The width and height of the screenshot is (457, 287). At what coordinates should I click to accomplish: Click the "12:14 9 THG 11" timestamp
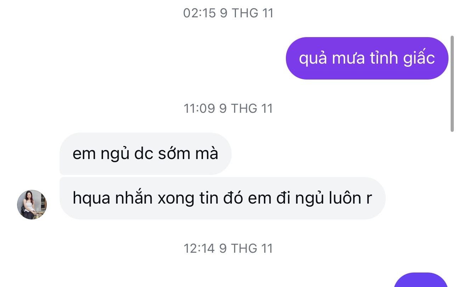[228, 248]
